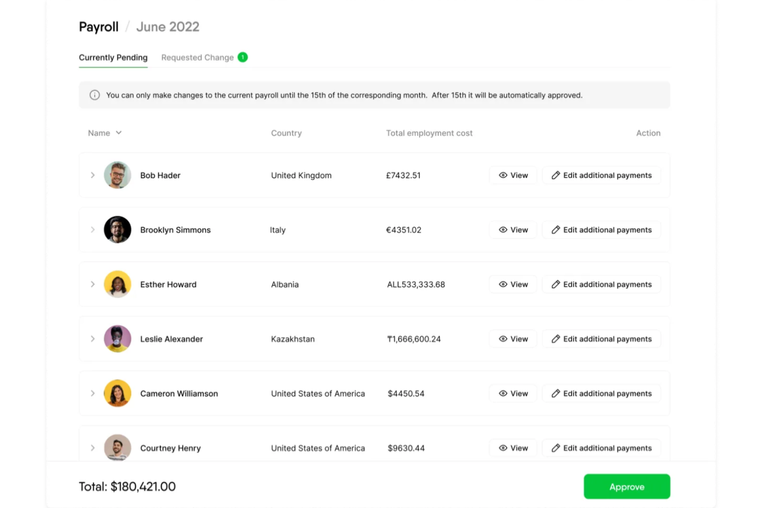View Courtney Henry's payroll details
This screenshot has width=762, height=508.
pos(513,448)
